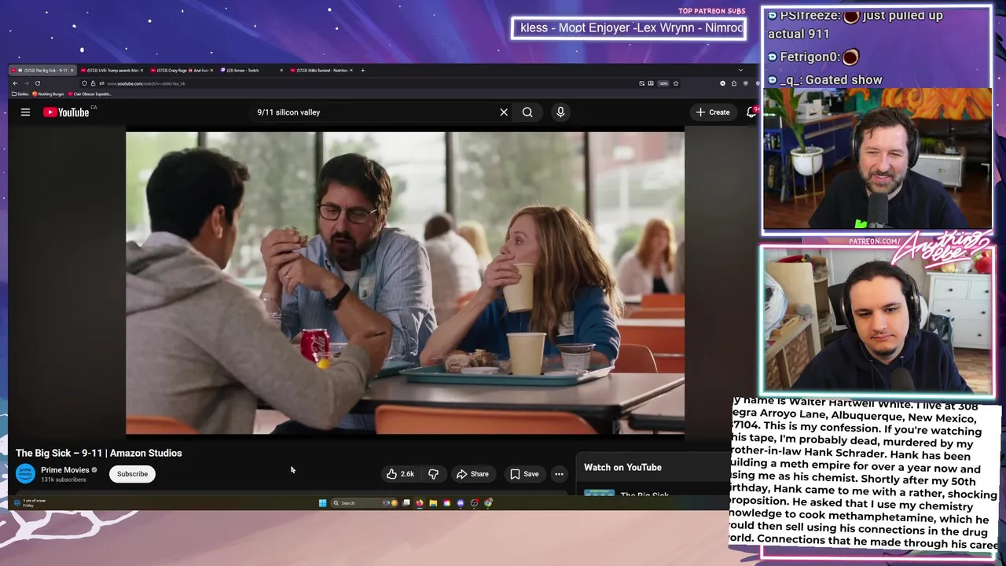Like the video with thumbs up

coord(400,474)
